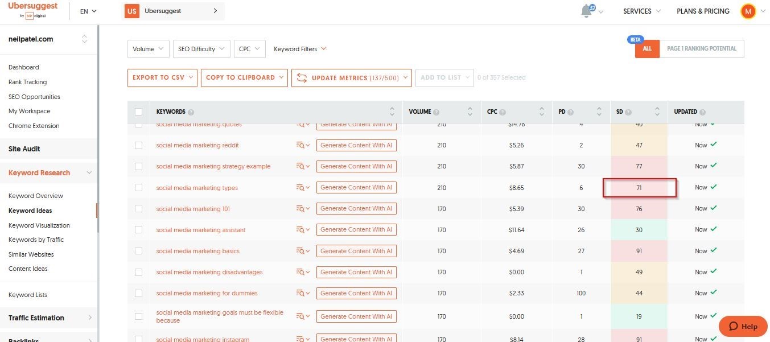Click sort arrows in the SD column
The image size is (770, 342).
[x=657, y=112]
